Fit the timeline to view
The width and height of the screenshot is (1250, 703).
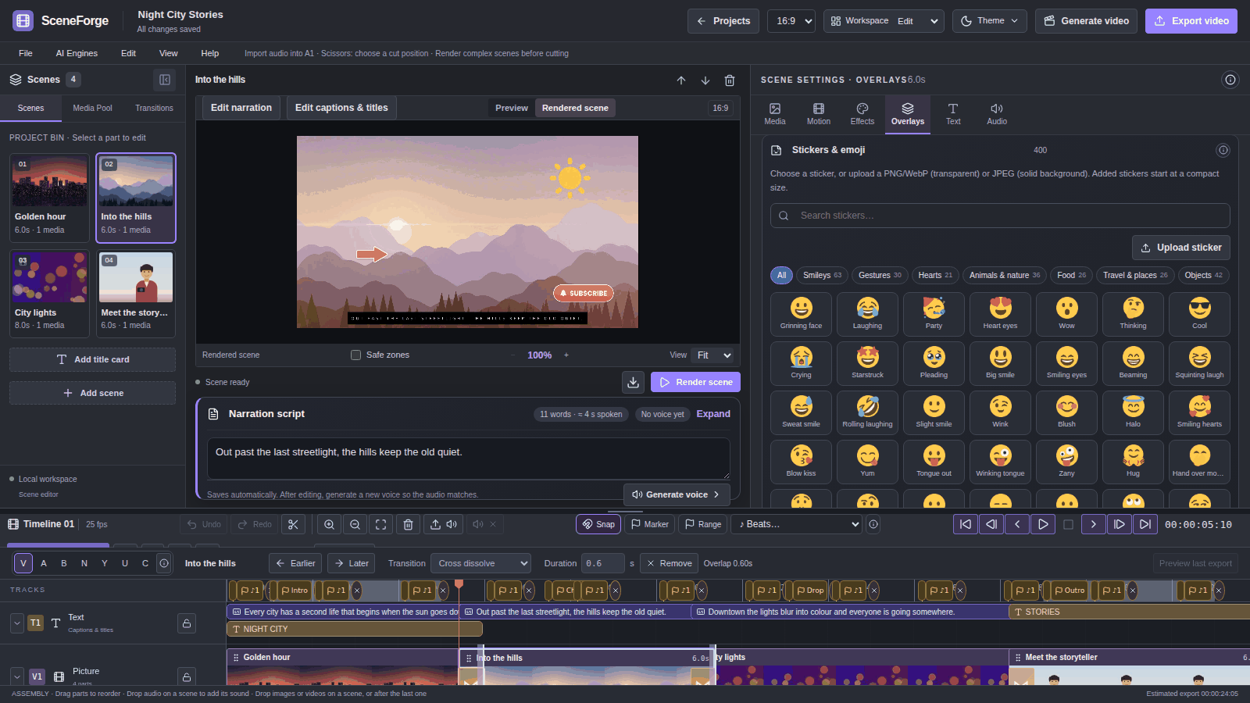coord(380,524)
